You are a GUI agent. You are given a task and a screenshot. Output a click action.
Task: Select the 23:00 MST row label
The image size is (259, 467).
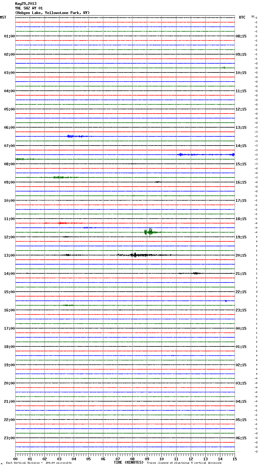click(x=9, y=438)
